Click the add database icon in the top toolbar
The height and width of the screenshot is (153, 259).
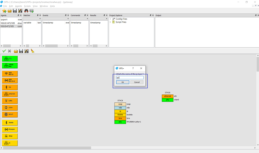pos(32,11)
